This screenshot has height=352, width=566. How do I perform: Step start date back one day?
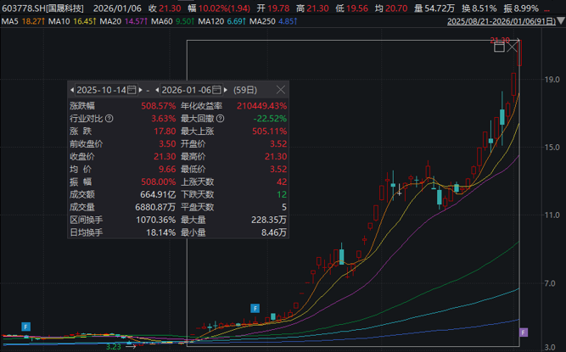73,89
